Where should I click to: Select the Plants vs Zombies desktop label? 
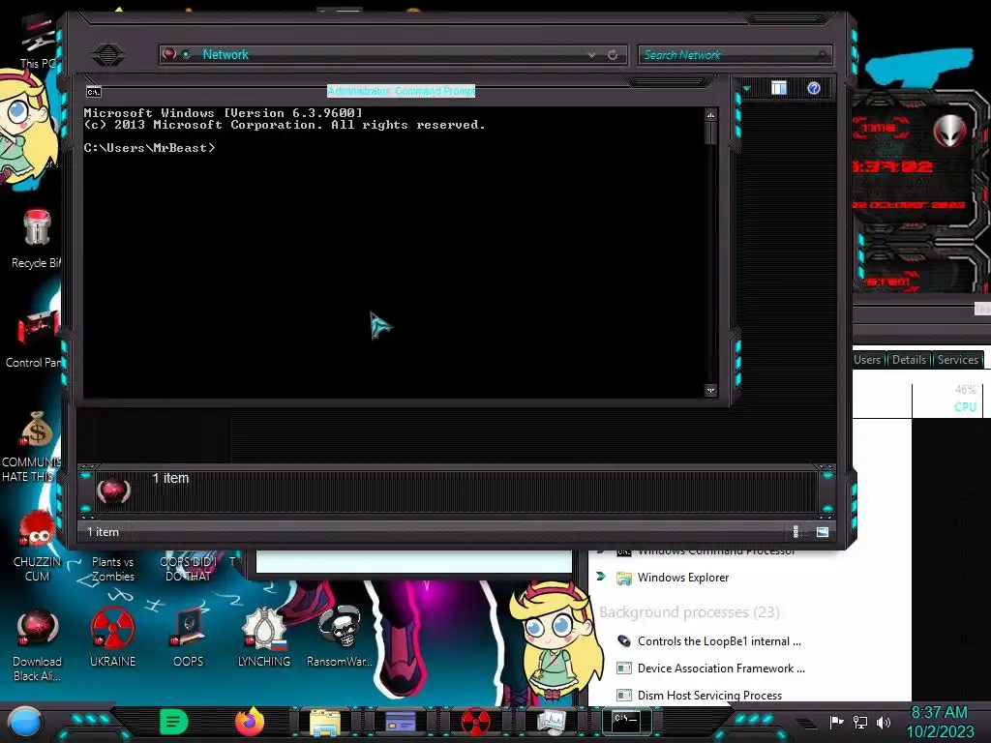pos(112,569)
